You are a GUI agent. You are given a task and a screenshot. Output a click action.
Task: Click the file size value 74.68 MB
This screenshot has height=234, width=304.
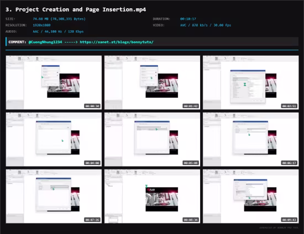59,19
